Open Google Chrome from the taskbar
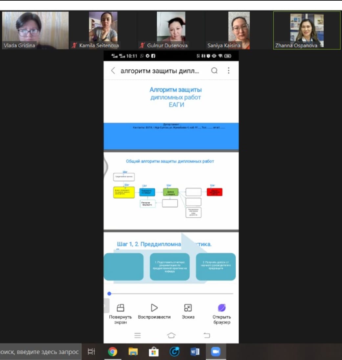This screenshot has width=342, height=360. (x=112, y=352)
